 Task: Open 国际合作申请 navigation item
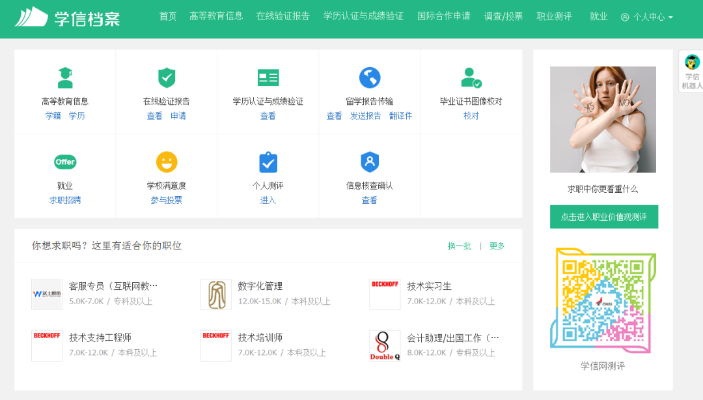pos(443,16)
